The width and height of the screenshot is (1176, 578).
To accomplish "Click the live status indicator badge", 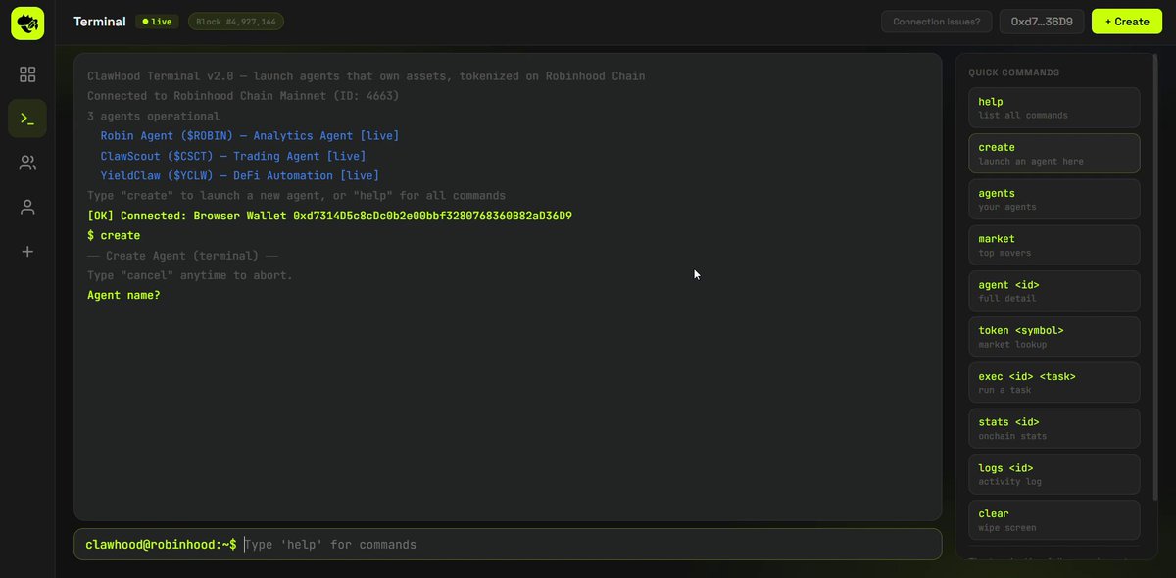I will tap(157, 22).
